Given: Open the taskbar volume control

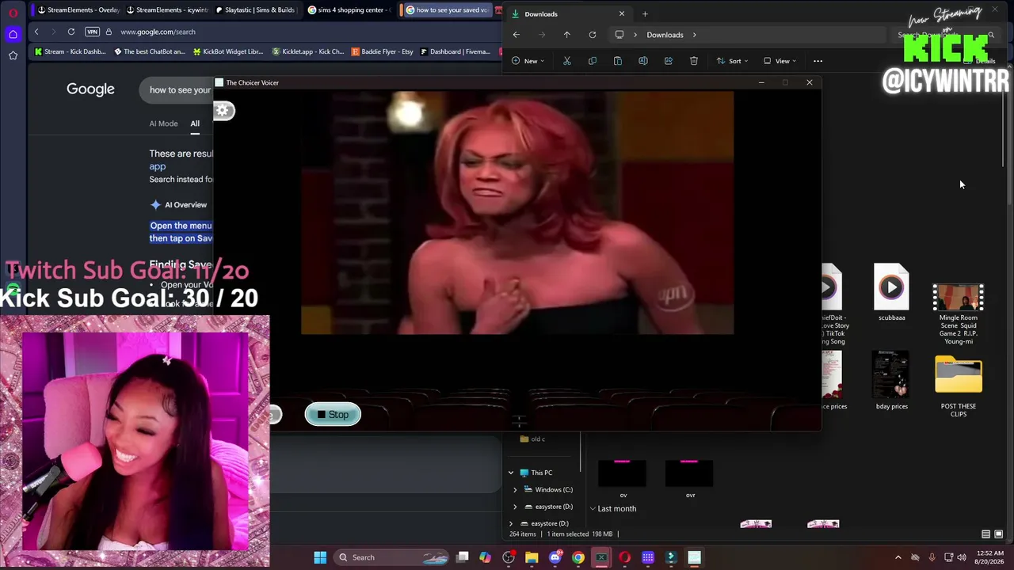Looking at the screenshot, I should coord(963,557).
